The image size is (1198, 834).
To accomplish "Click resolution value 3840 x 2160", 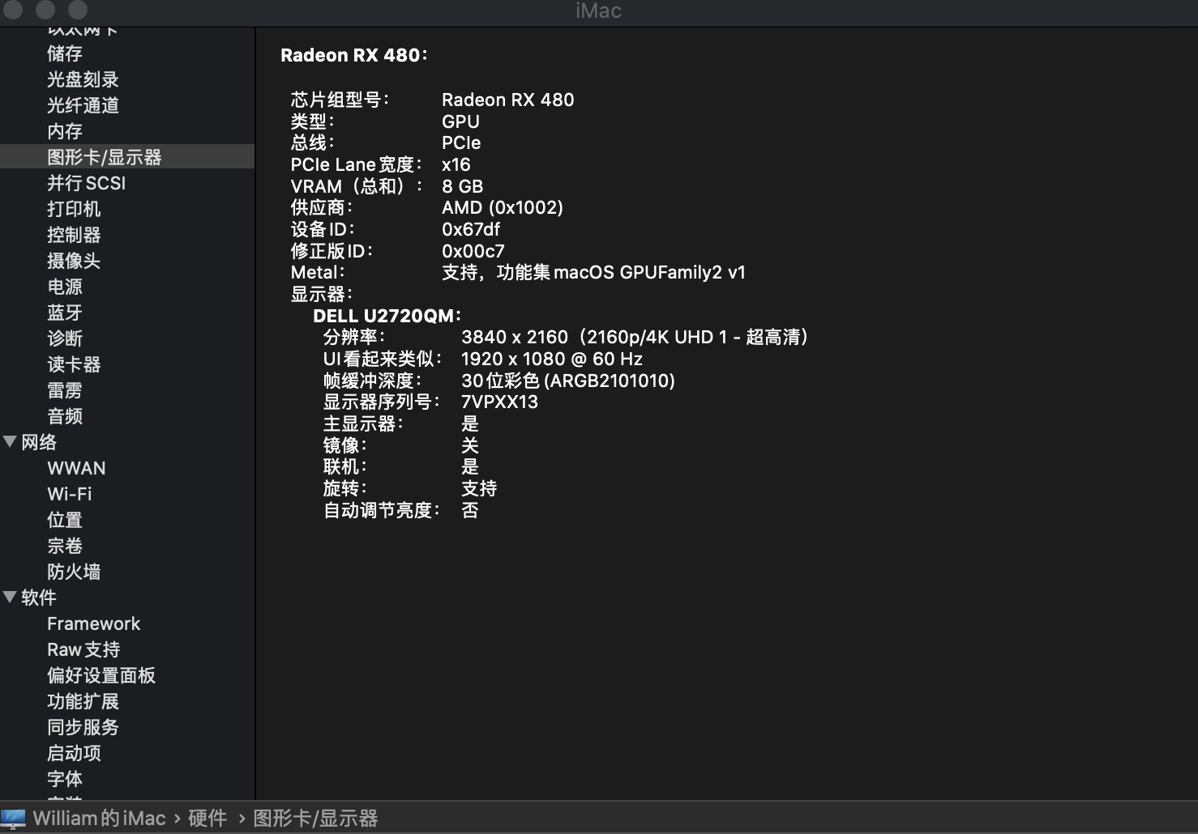I will [635, 337].
